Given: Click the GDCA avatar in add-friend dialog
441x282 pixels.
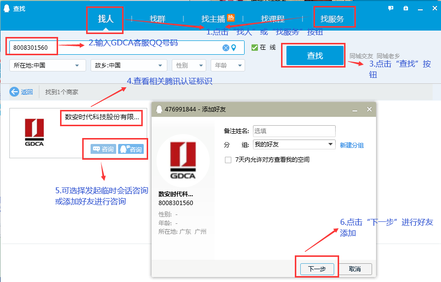Looking at the screenshot, I should pyautogui.click(x=183, y=161).
